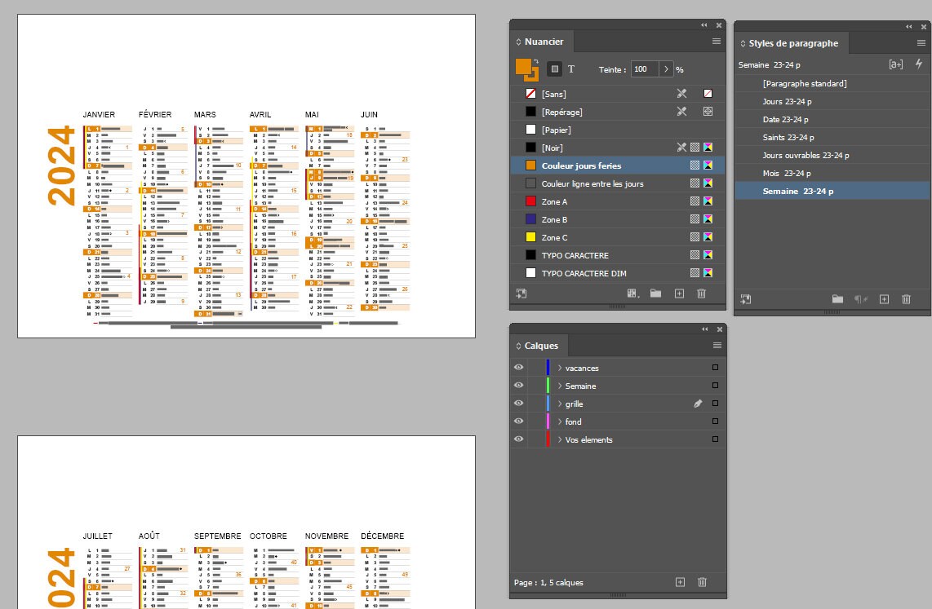Click the clear overrides icon in paragraph styles

pyautogui.click(x=860, y=299)
